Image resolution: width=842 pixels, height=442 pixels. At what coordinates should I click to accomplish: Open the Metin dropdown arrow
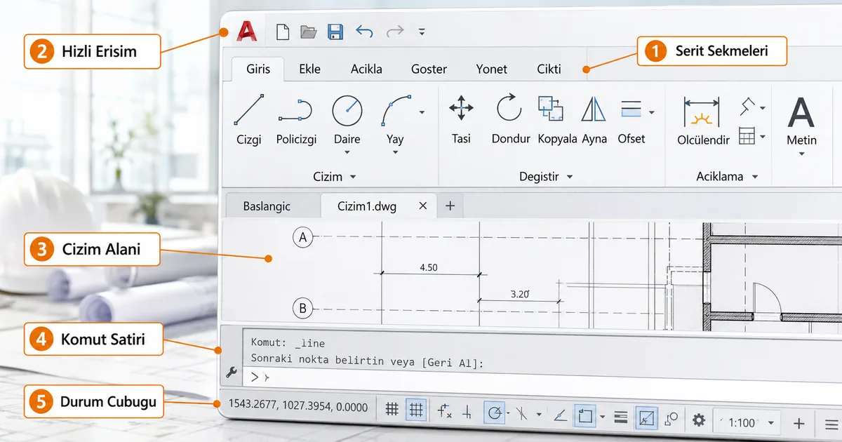coord(801,153)
